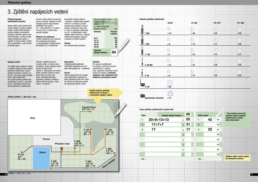Click the 'Důležité:' paragraph heading
This screenshot has width=258, height=182.
tap(96, 62)
